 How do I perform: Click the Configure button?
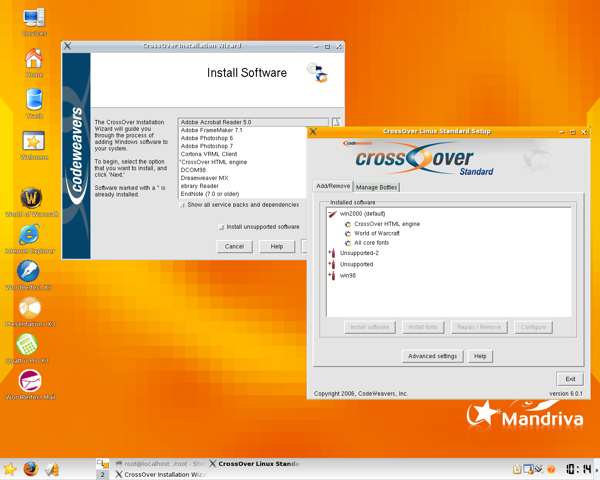(x=533, y=327)
